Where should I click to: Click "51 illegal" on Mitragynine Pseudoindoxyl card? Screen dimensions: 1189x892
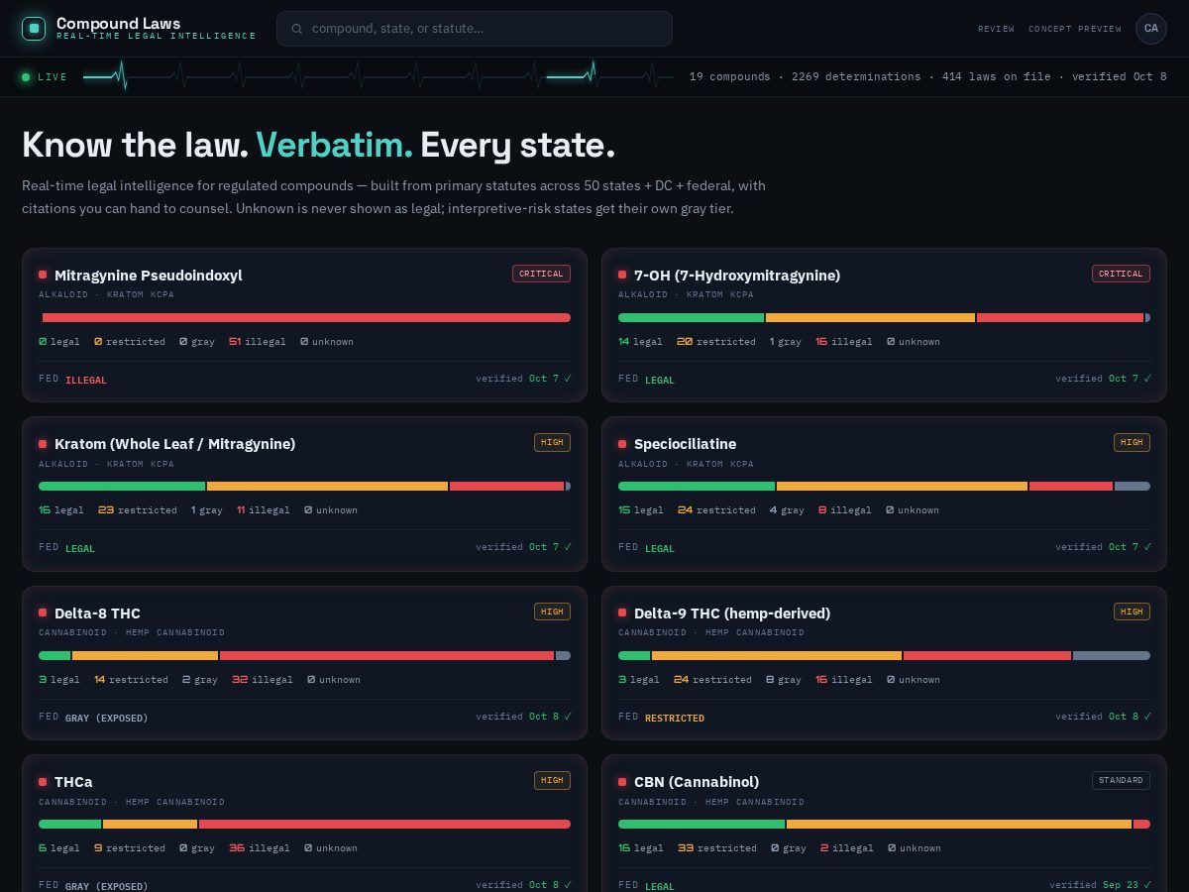point(258,342)
